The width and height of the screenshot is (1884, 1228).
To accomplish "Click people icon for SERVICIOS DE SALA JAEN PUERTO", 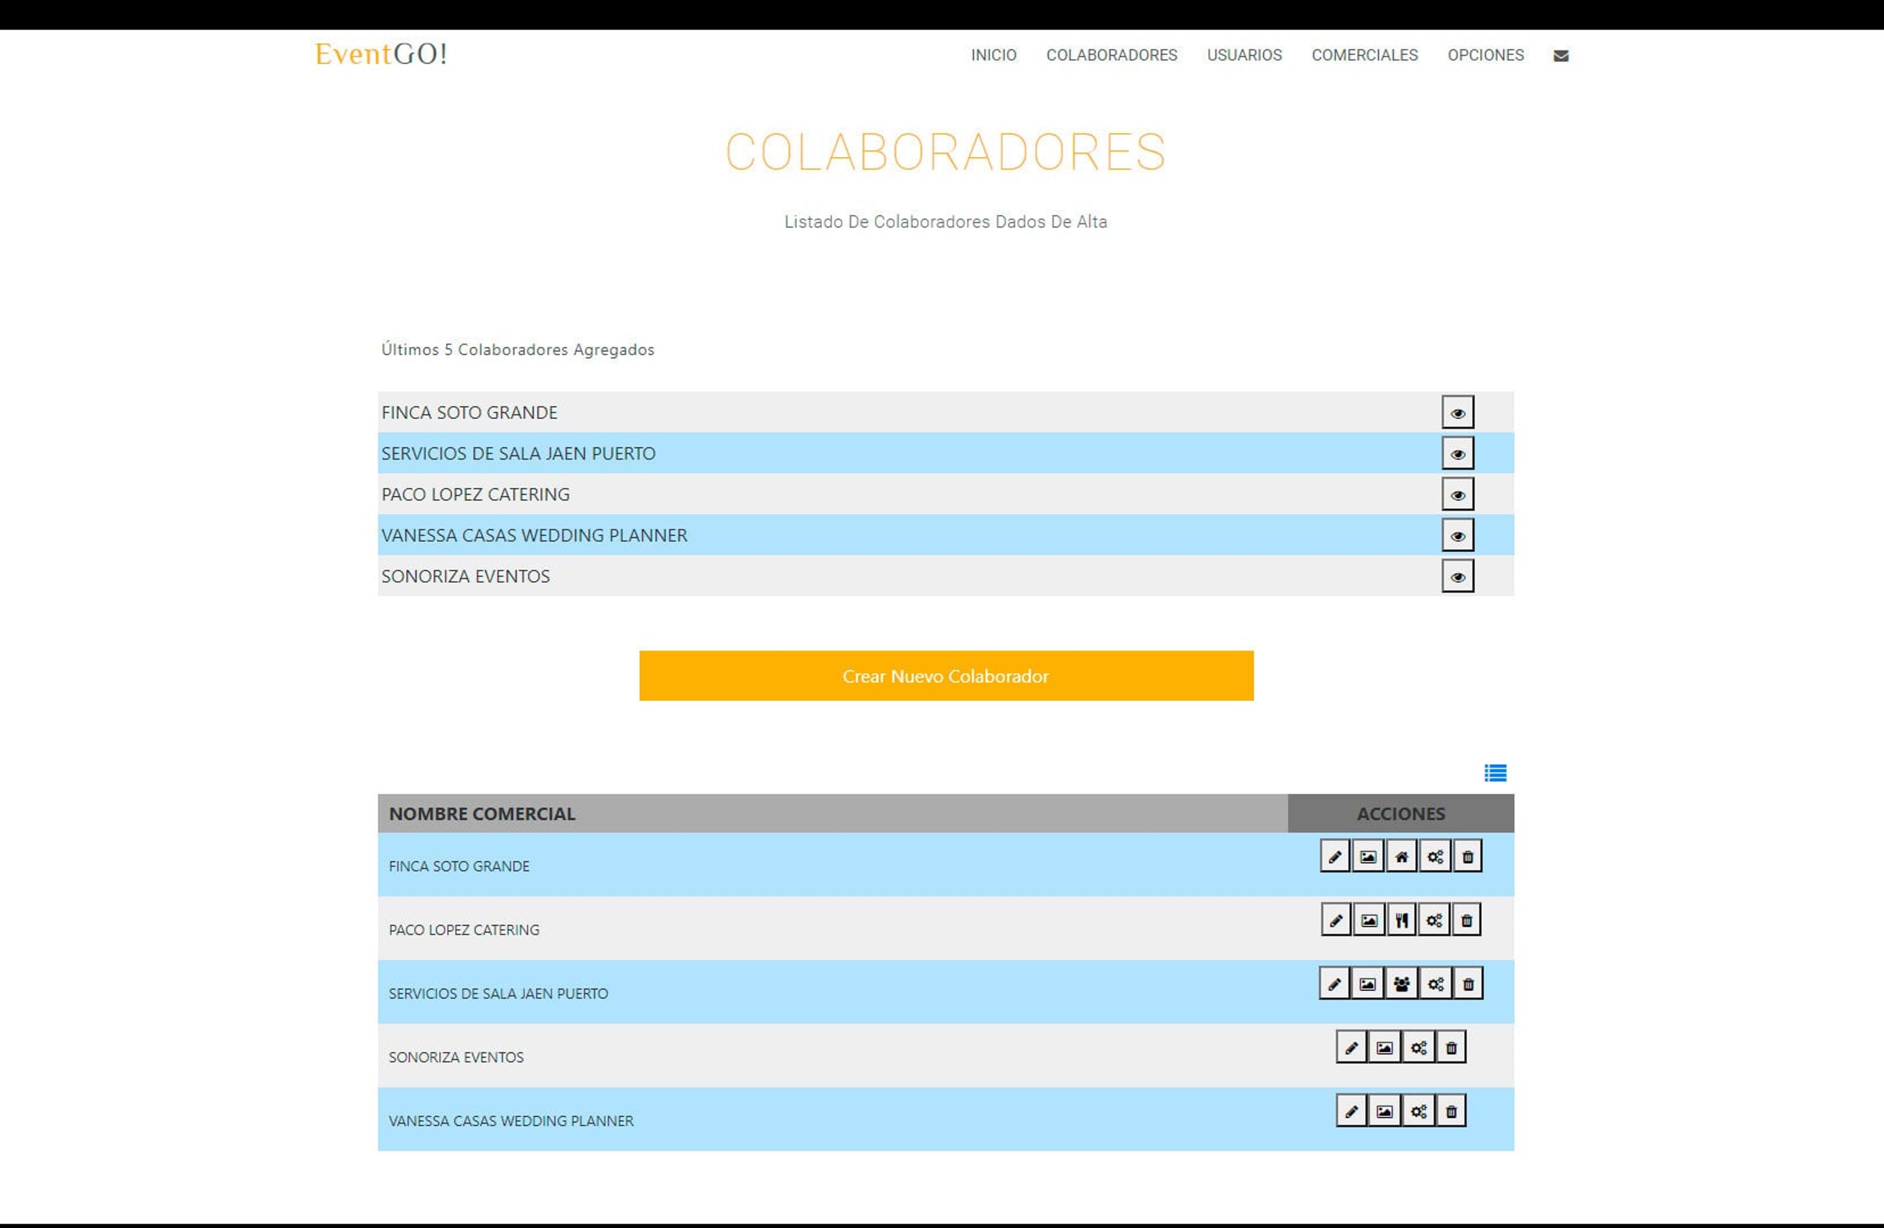I will coord(1401,983).
